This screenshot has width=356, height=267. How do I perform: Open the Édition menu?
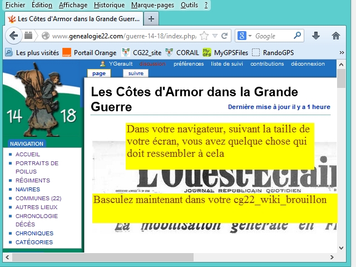pos(42,5)
